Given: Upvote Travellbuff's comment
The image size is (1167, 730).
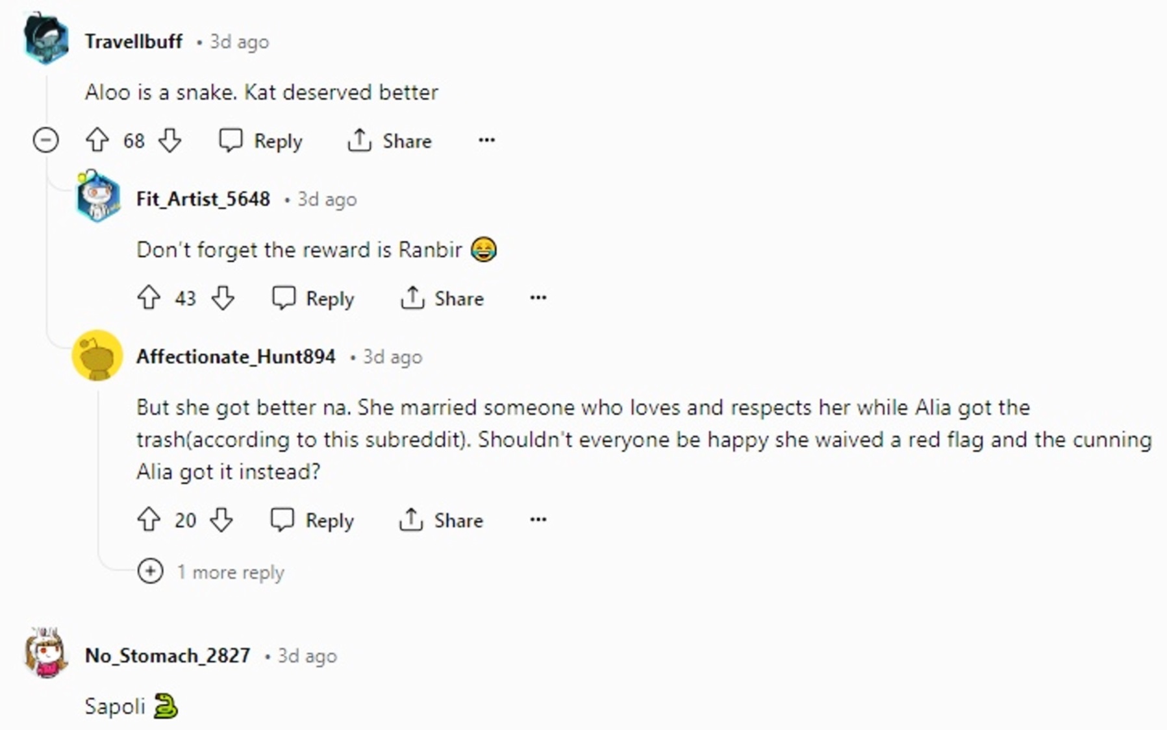Looking at the screenshot, I should [97, 140].
